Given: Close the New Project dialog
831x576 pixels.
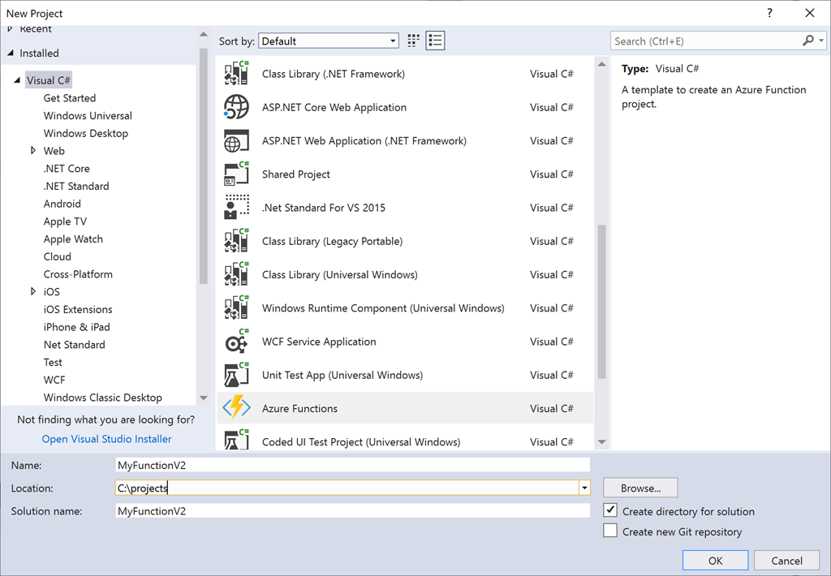Looking at the screenshot, I should 809,13.
